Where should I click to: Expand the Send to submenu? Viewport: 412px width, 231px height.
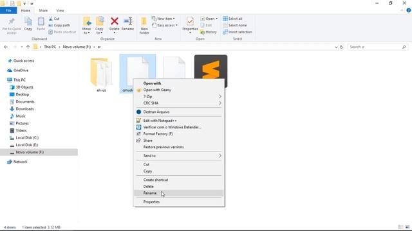pyautogui.click(x=179, y=156)
